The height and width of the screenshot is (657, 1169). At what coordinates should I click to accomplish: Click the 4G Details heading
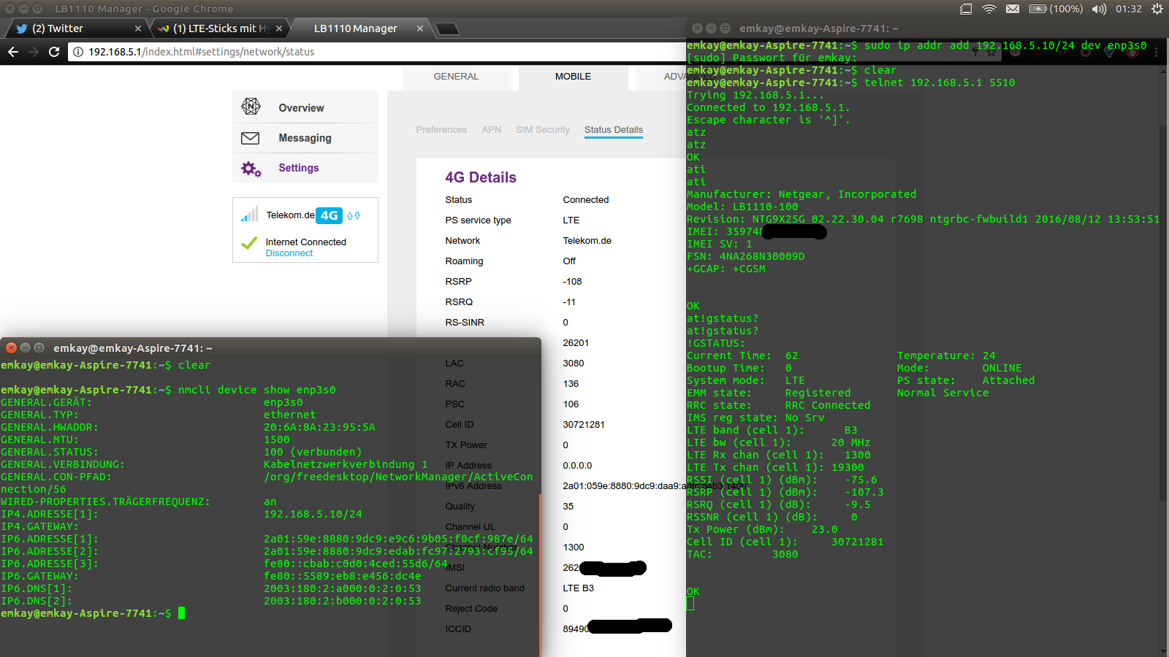[x=481, y=177]
